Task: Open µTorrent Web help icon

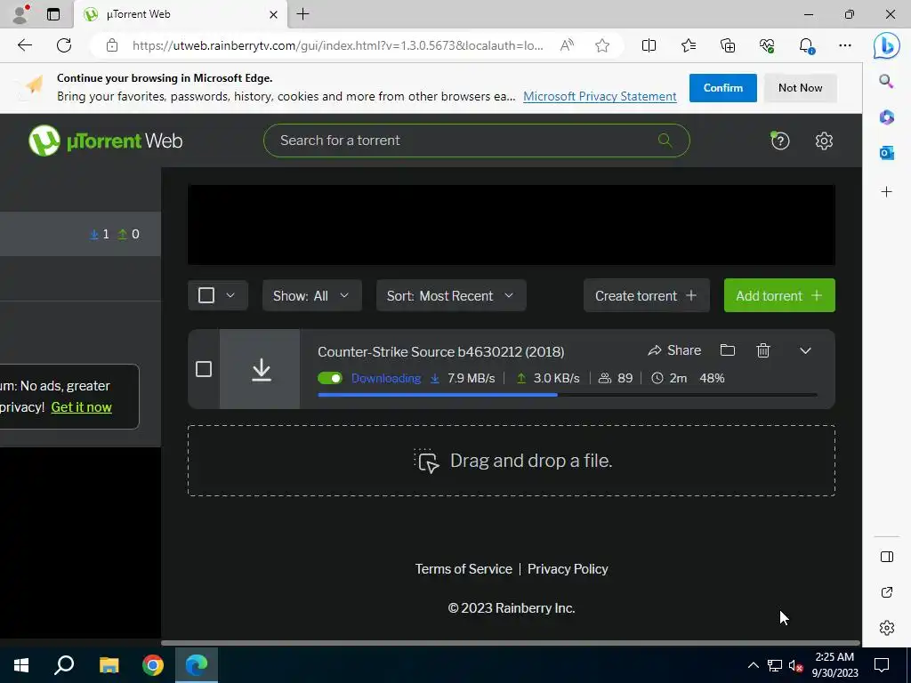Action: 779,141
